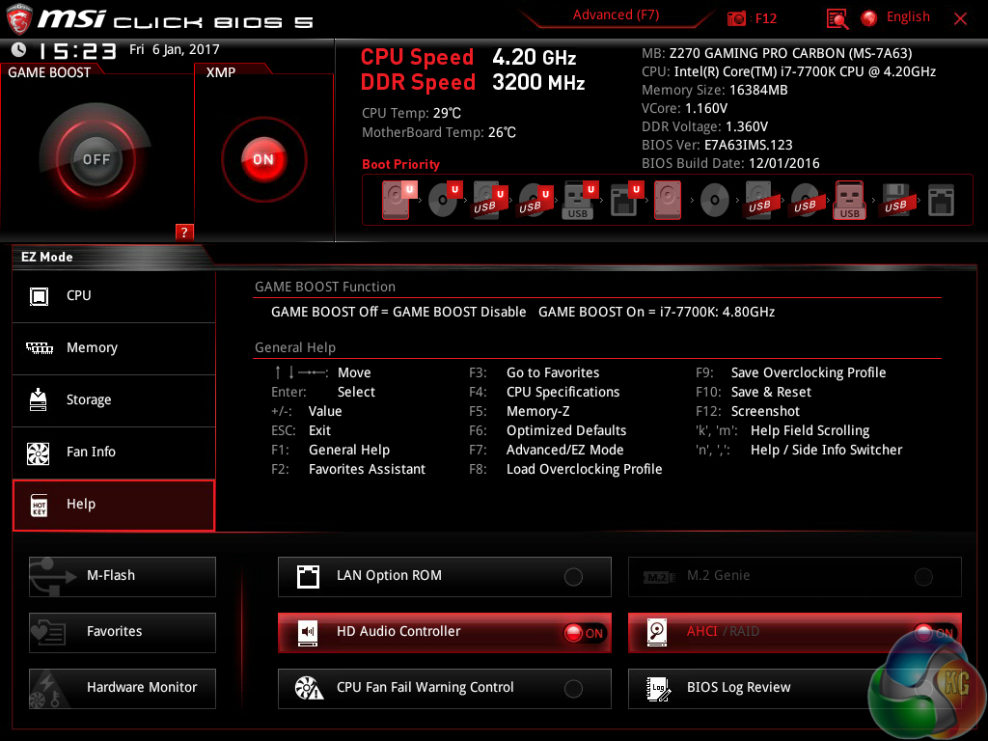Screen dimensions: 988x741
Task: Click the MotherBoard Temp 26°C reading
Action: point(439,132)
